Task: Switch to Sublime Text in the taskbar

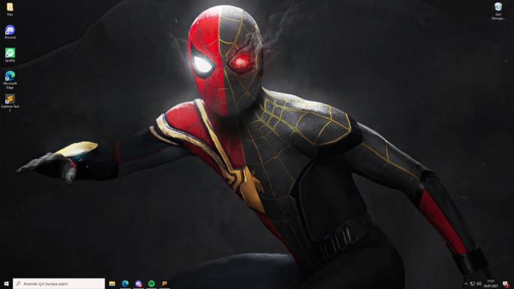Action: (165, 284)
